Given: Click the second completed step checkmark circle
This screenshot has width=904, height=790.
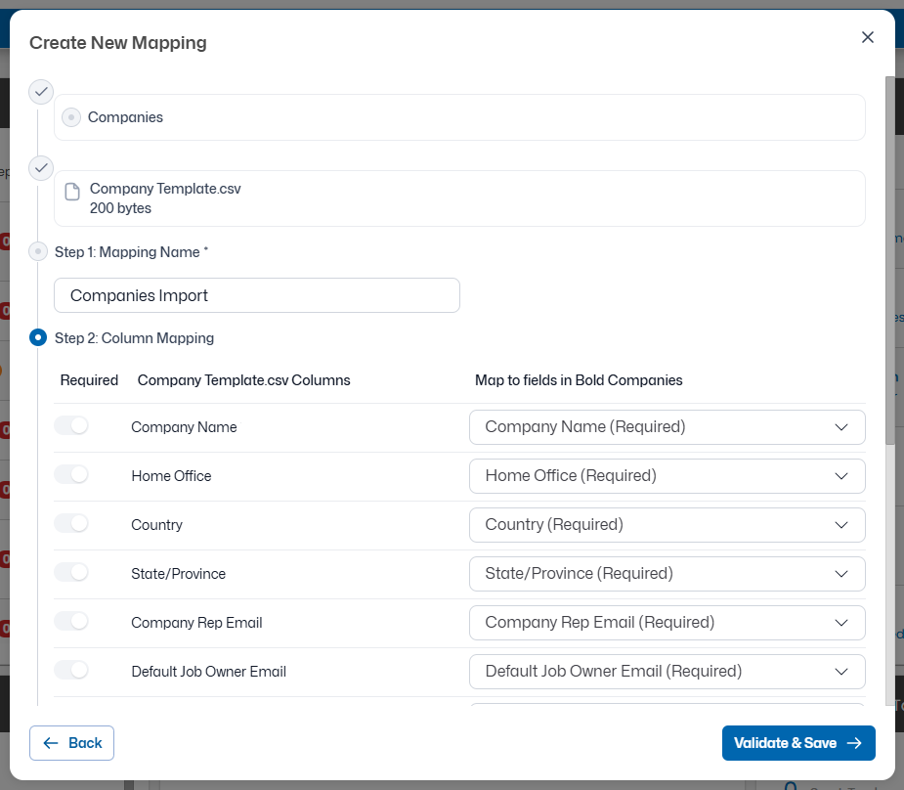Looking at the screenshot, I should click(x=41, y=168).
